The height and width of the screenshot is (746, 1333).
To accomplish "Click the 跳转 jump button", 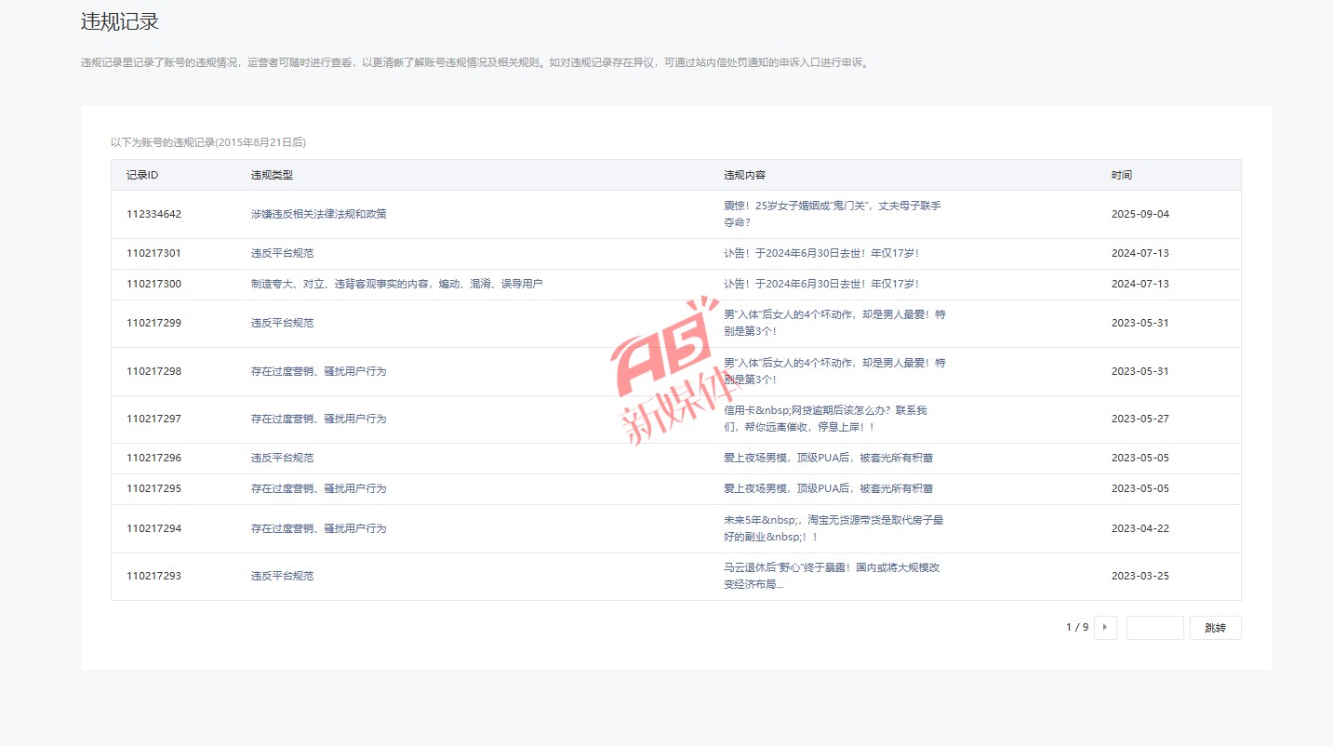I will pos(1215,628).
